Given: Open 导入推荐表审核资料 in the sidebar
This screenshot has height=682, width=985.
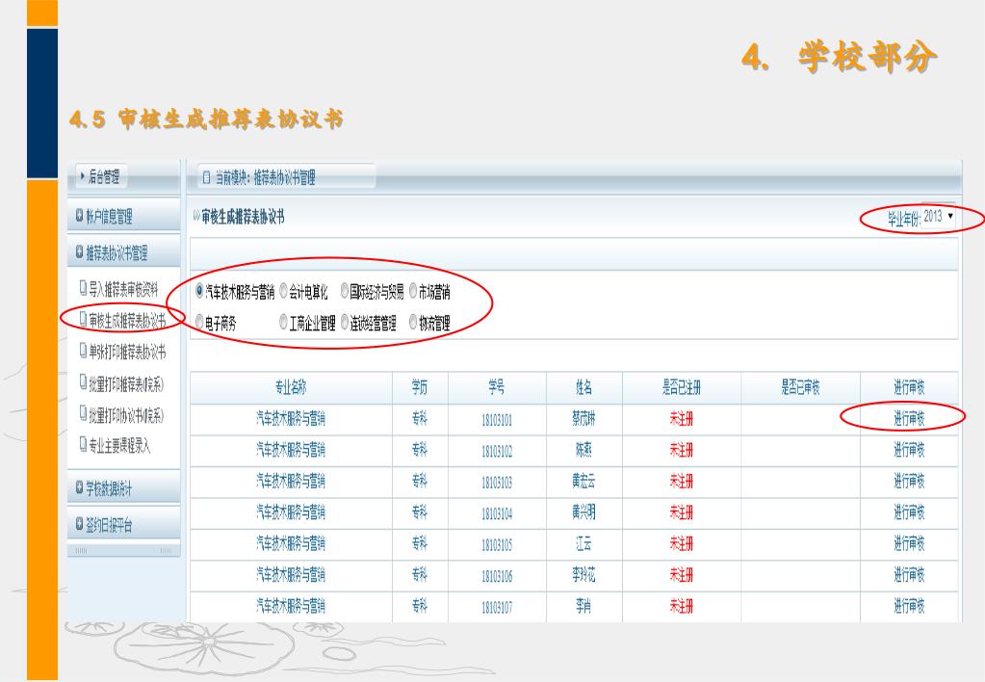Looking at the screenshot, I should point(123,289).
